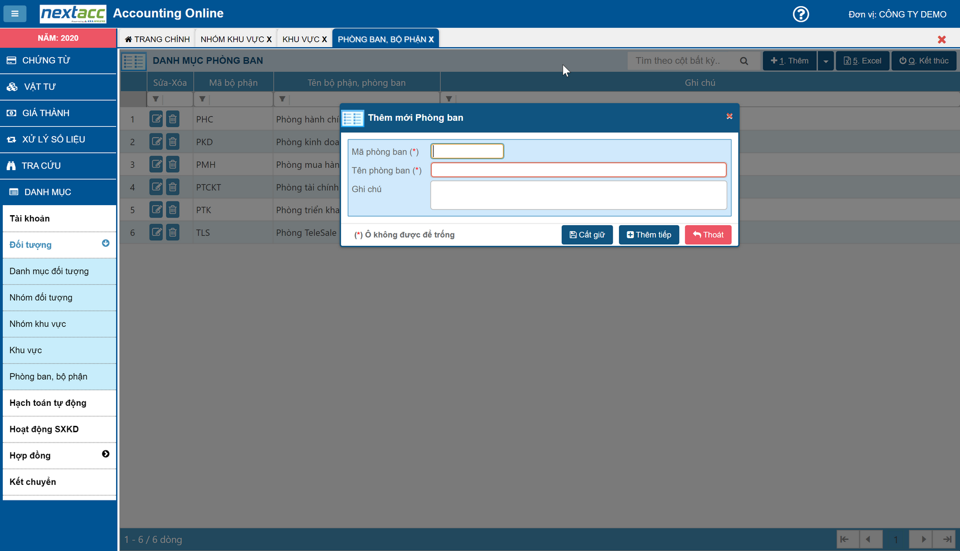Click delete trash icon for PTK row
This screenshot has height=551, width=960.
point(173,210)
